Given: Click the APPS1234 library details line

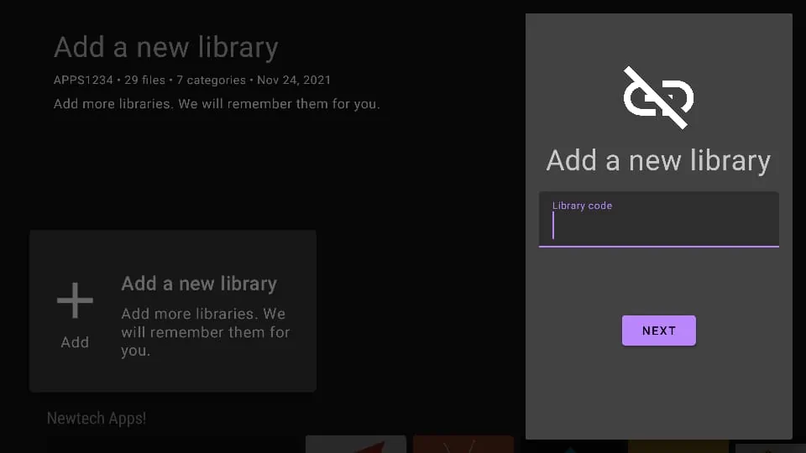Looking at the screenshot, I should click(x=191, y=81).
